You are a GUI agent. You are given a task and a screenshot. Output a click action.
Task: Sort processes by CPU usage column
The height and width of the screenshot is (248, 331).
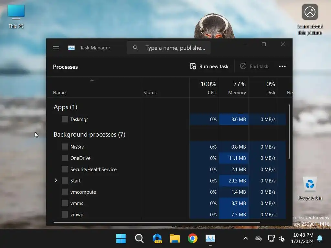(x=204, y=88)
